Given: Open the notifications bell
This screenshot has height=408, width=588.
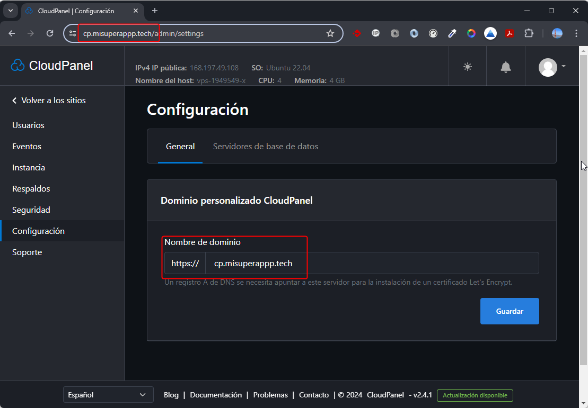Looking at the screenshot, I should tap(505, 67).
